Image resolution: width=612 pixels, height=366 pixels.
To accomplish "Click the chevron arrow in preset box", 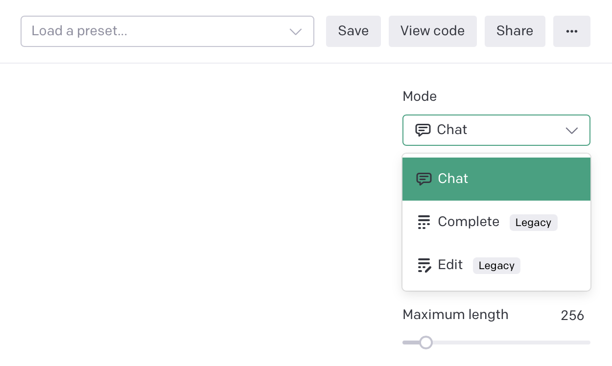I will pos(295,32).
